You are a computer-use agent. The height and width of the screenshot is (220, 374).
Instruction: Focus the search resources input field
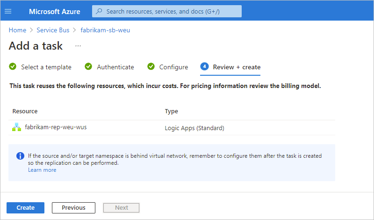pos(171,11)
